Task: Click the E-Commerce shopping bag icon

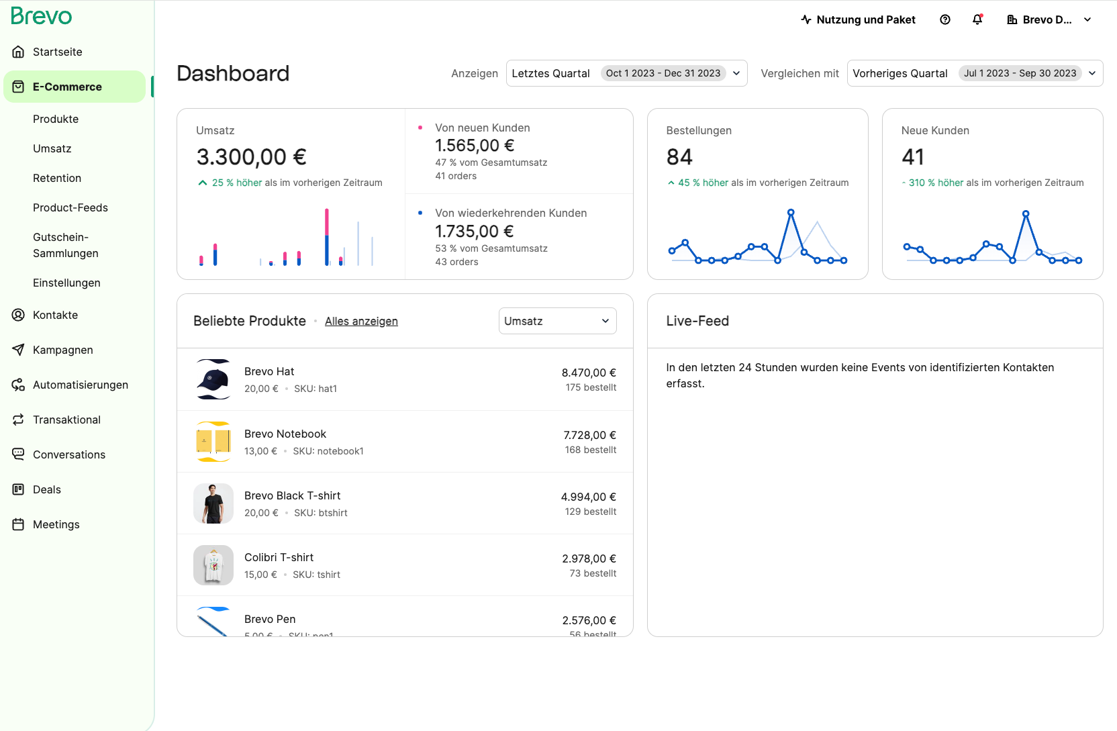Action: tap(18, 87)
